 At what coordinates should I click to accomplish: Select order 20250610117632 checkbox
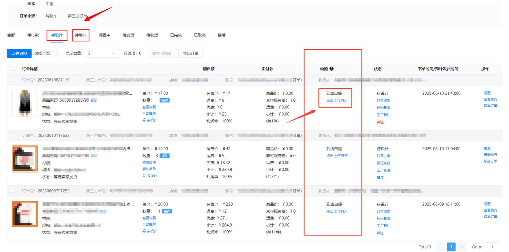[x=13, y=135]
